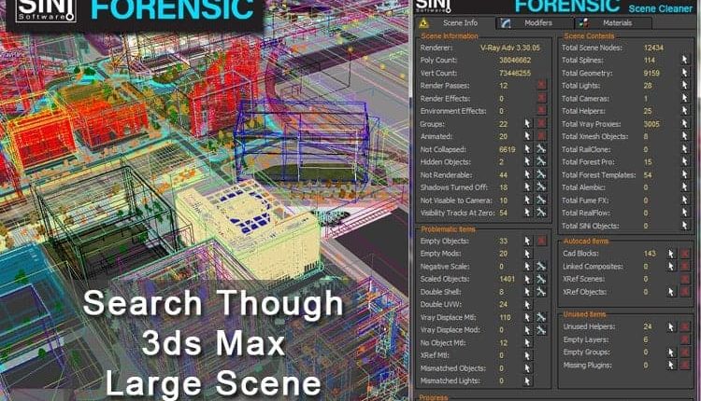The height and width of the screenshot is (401, 701).
Task: Fix Scaled Objects using wrench icon
Action: [x=540, y=280]
